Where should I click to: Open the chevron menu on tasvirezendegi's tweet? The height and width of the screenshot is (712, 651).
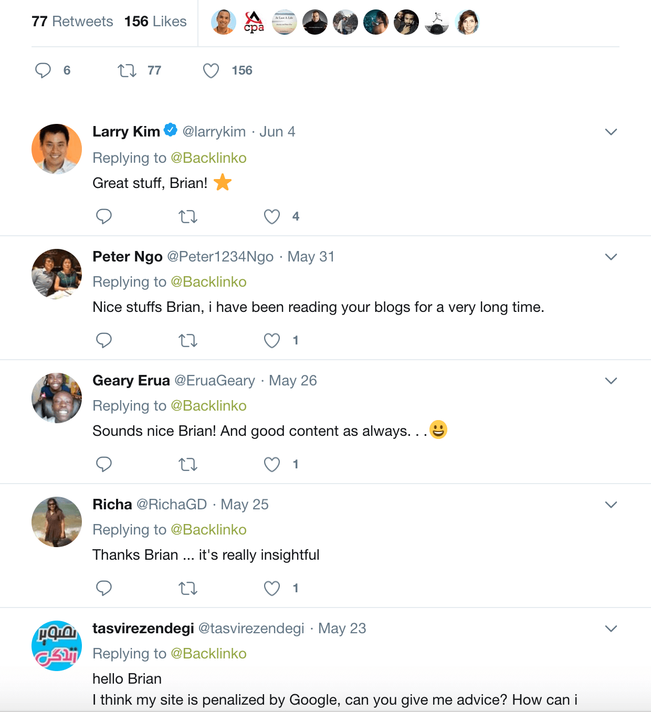(x=611, y=628)
